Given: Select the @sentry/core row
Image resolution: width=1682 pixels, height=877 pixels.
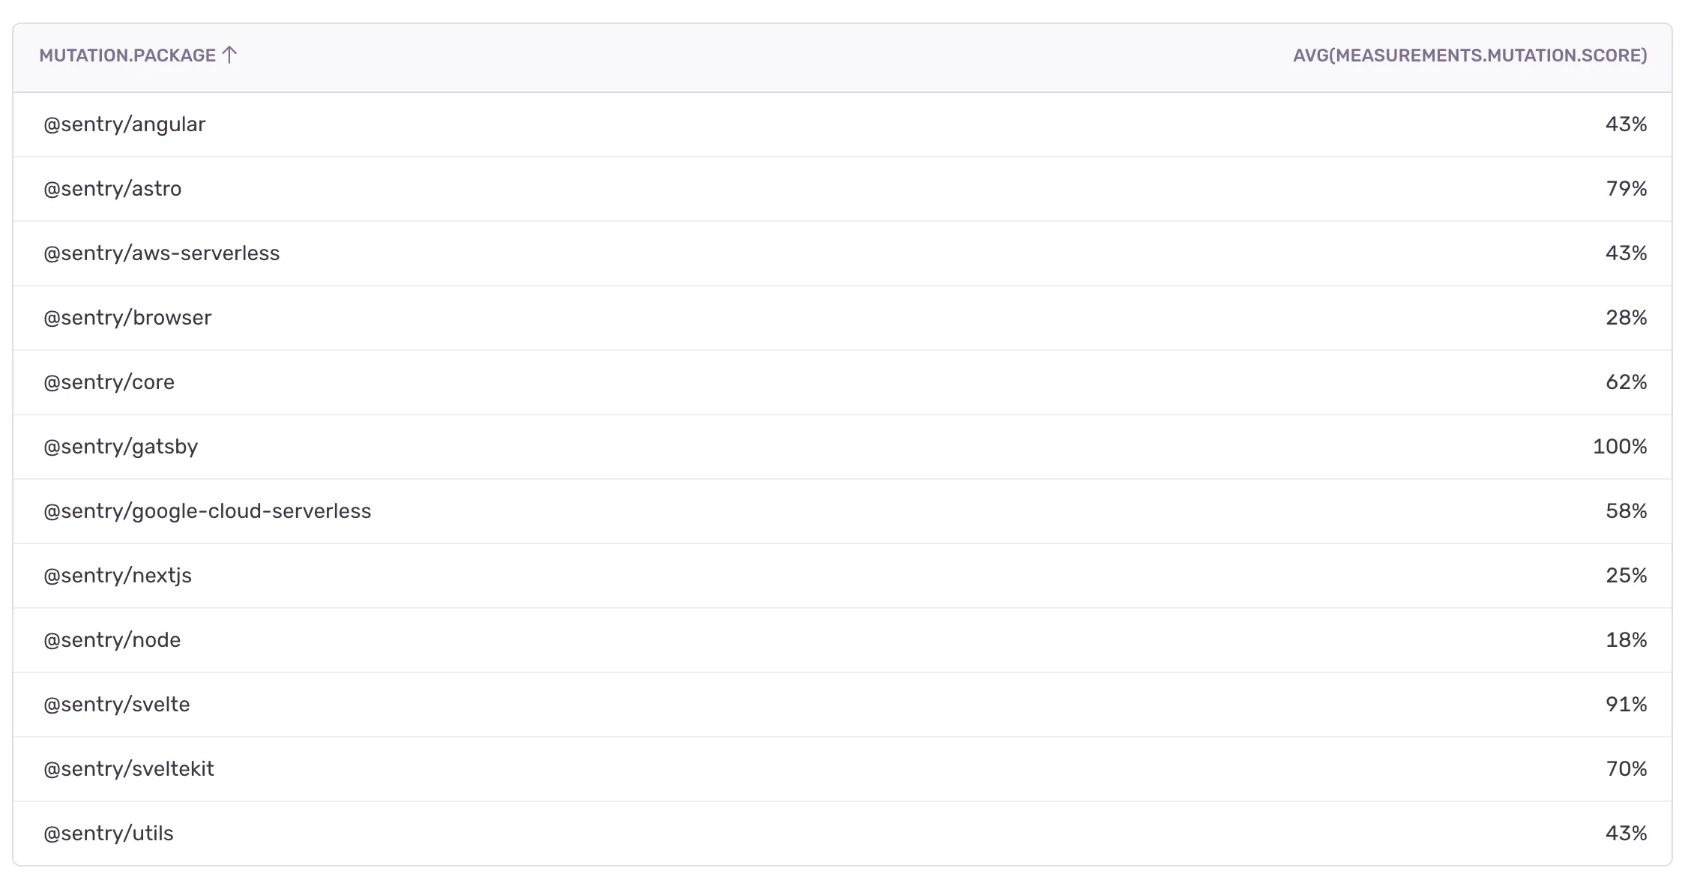Looking at the screenshot, I should pos(109,382).
